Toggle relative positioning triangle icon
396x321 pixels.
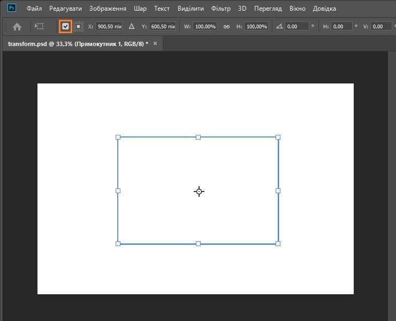[x=132, y=26]
